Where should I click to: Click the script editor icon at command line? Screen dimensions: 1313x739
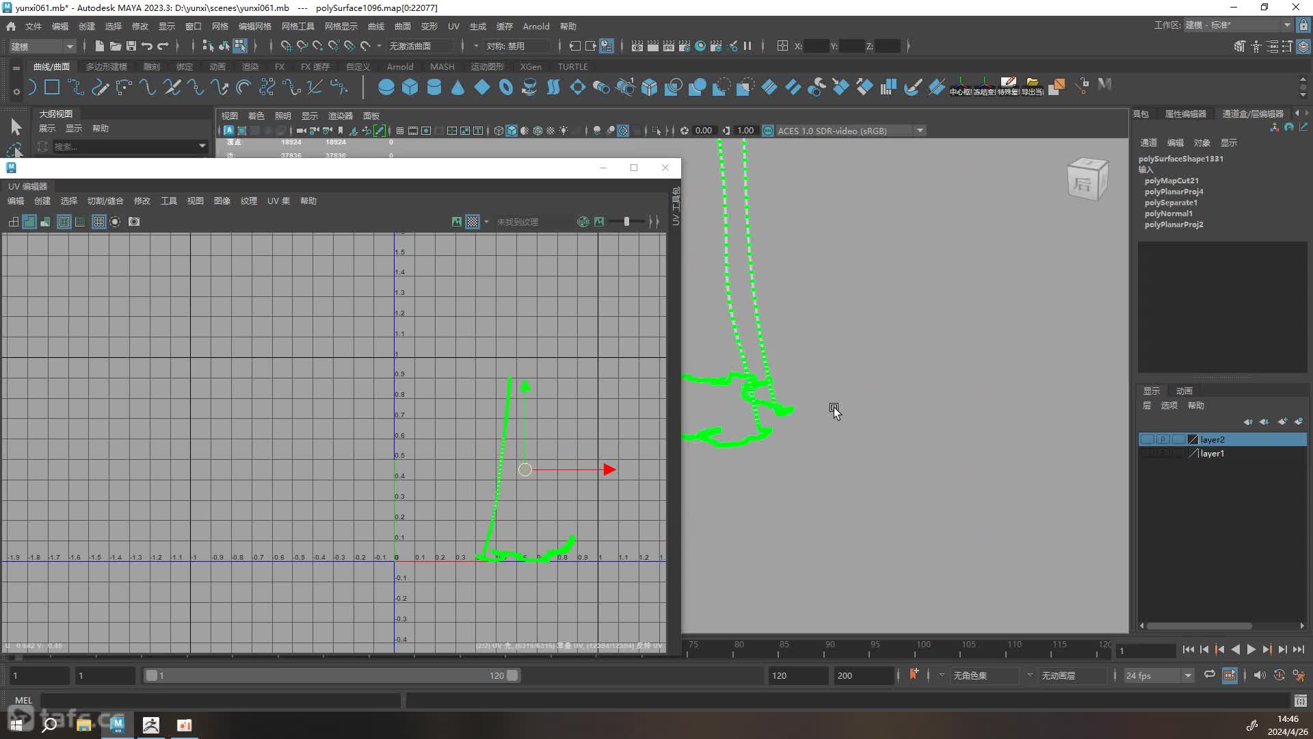point(1301,700)
